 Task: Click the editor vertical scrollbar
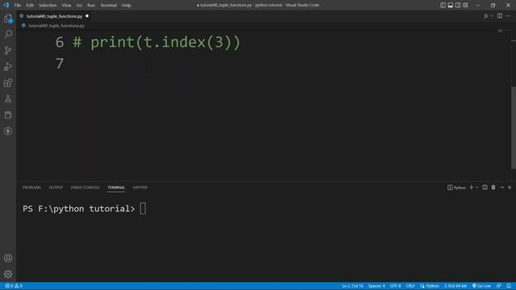pyautogui.click(x=514, y=127)
